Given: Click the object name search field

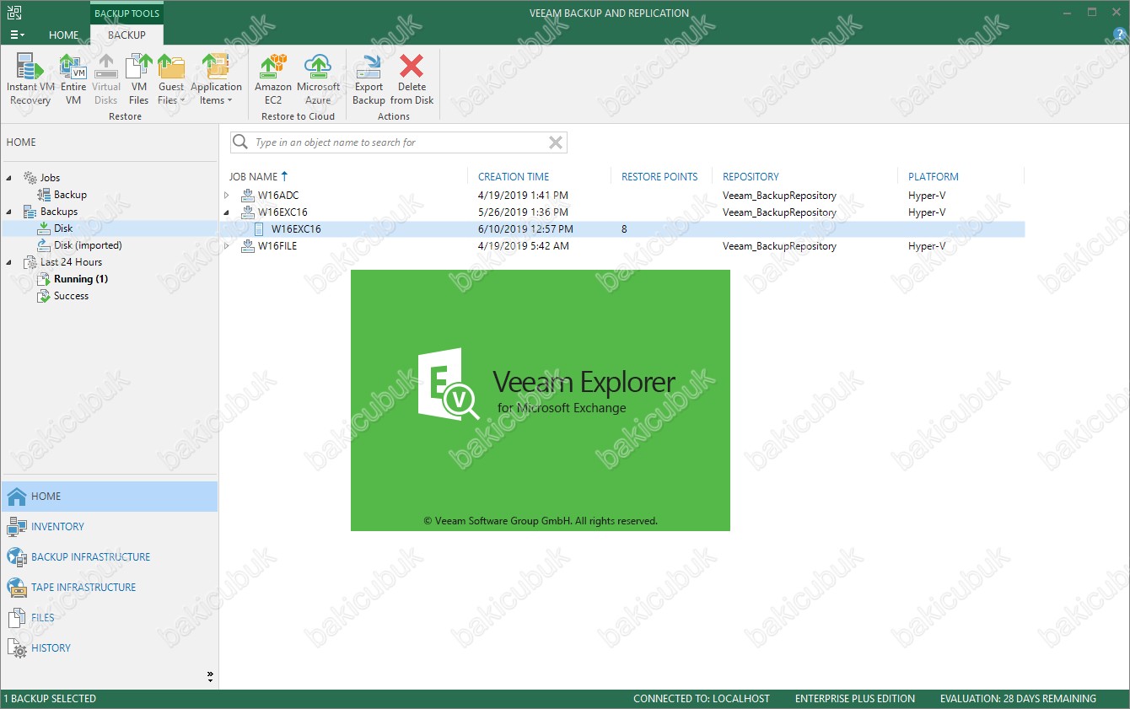Looking at the screenshot, I should pos(396,142).
